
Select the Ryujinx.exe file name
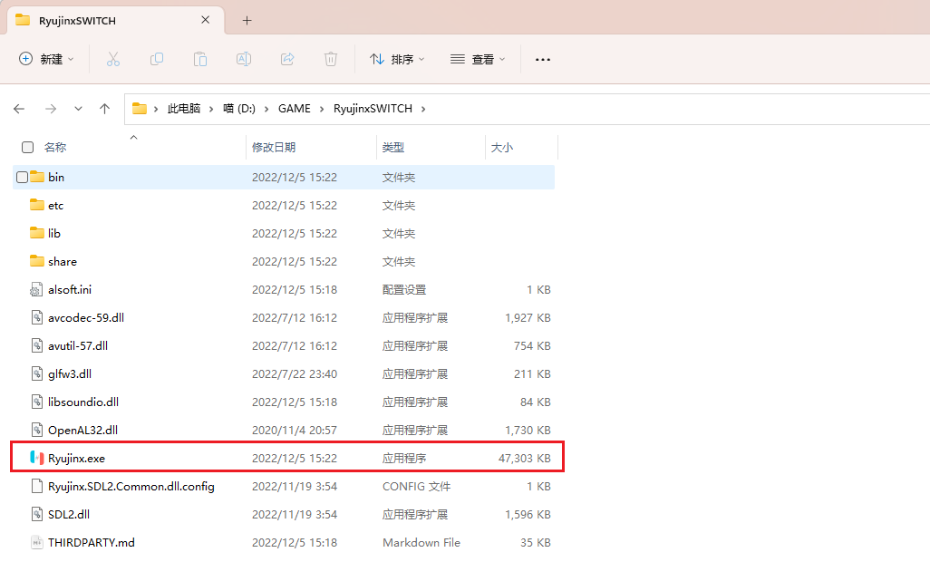pos(76,459)
